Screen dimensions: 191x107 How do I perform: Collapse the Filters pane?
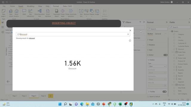coord(144,22)
